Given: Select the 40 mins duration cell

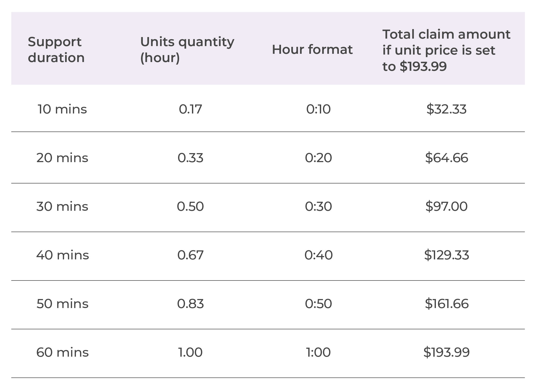Looking at the screenshot, I should click(63, 255).
